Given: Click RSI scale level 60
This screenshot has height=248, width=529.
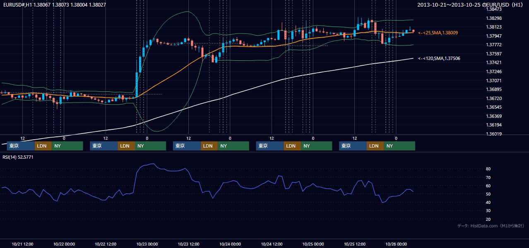Looking at the screenshot, I should pos(488,186).
